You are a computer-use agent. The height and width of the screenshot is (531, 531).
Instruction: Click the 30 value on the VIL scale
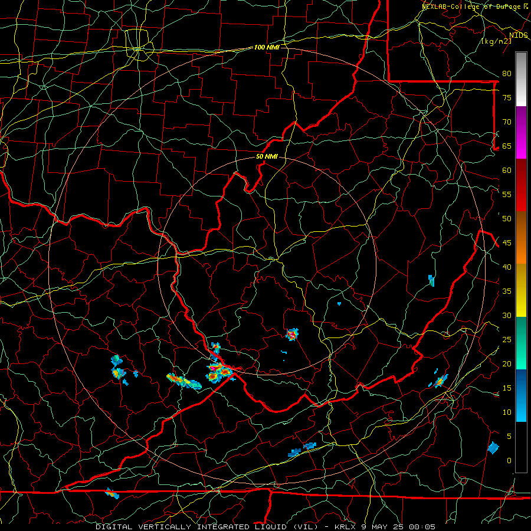click(507, 315)
